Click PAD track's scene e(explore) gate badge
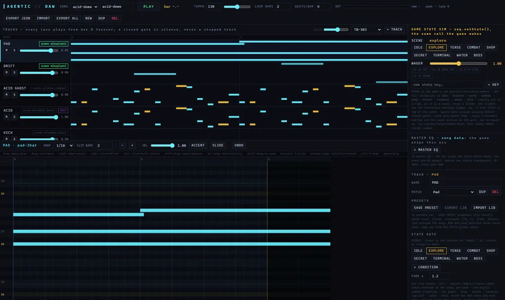Screen dimensions: 505x300 (x=54, y=44)
